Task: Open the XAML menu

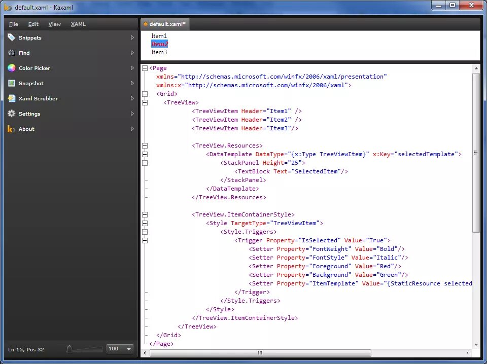Action: click(x=78, y=24)
